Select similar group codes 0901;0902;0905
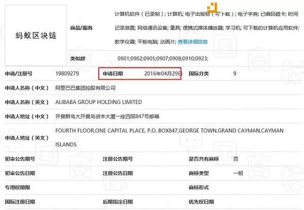The width and height of the screenshot is (304, 210). click(x=136, y=58)
